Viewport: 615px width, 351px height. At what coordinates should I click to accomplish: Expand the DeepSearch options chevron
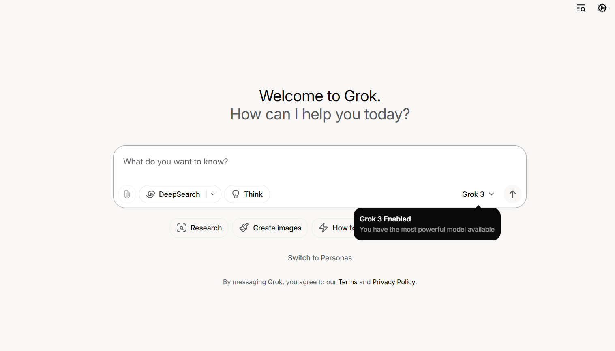click(213, 194)
